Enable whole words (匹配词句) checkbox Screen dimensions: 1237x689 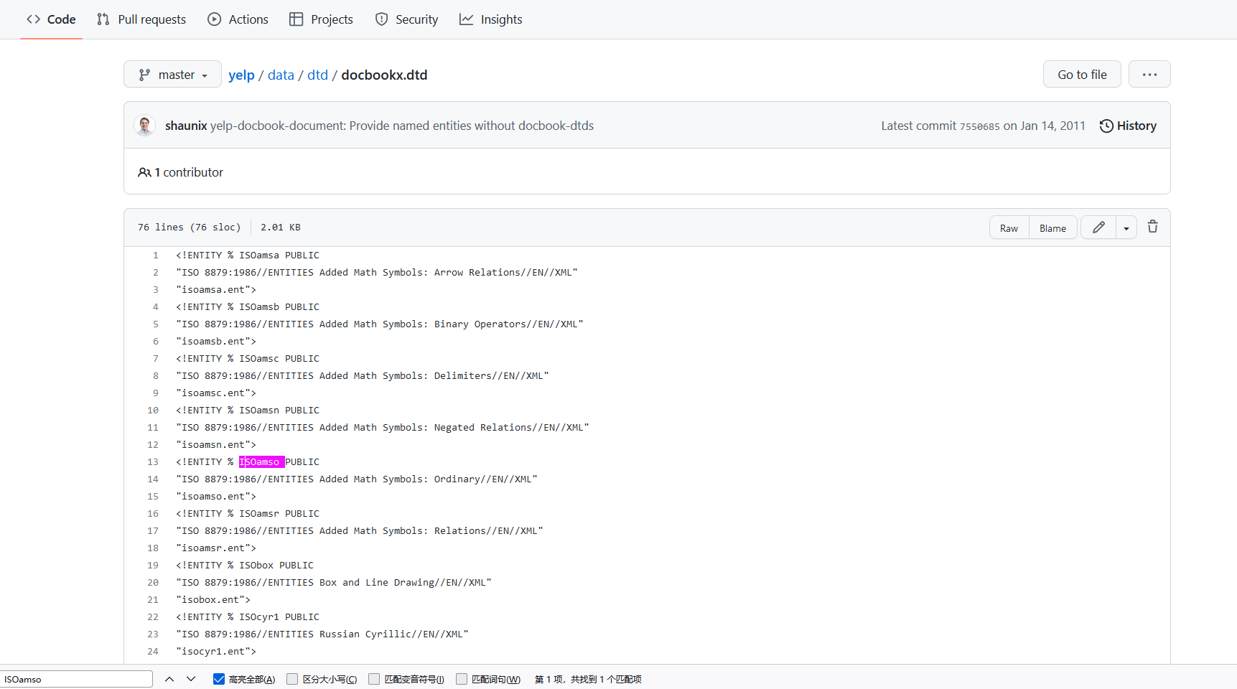462,679
